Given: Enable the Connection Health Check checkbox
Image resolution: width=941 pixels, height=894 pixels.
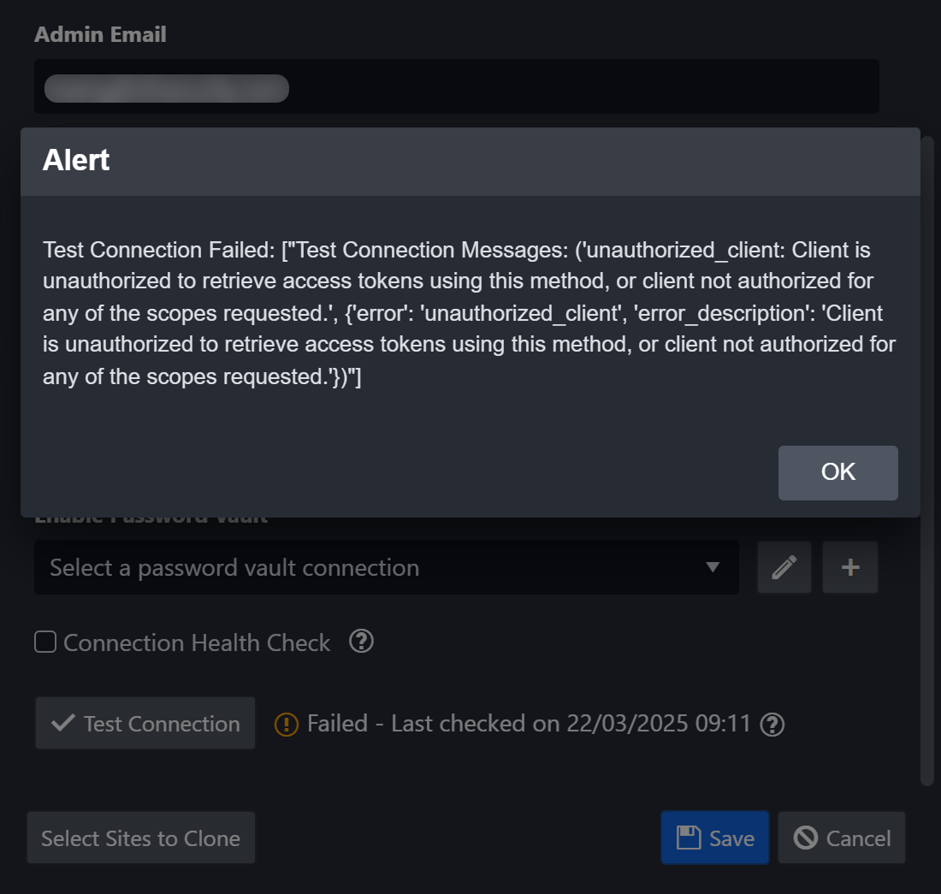Looking at the screenshot, I should pyautogui.click(x=44, y=642).
